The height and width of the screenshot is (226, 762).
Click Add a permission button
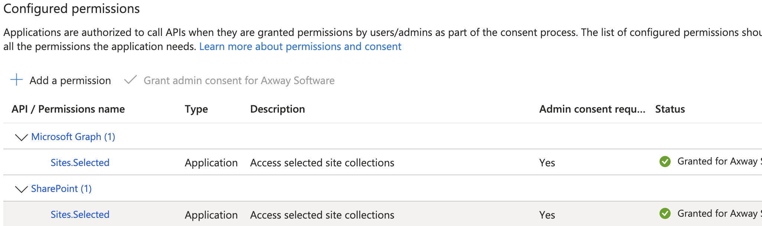(x=70, y=80)
